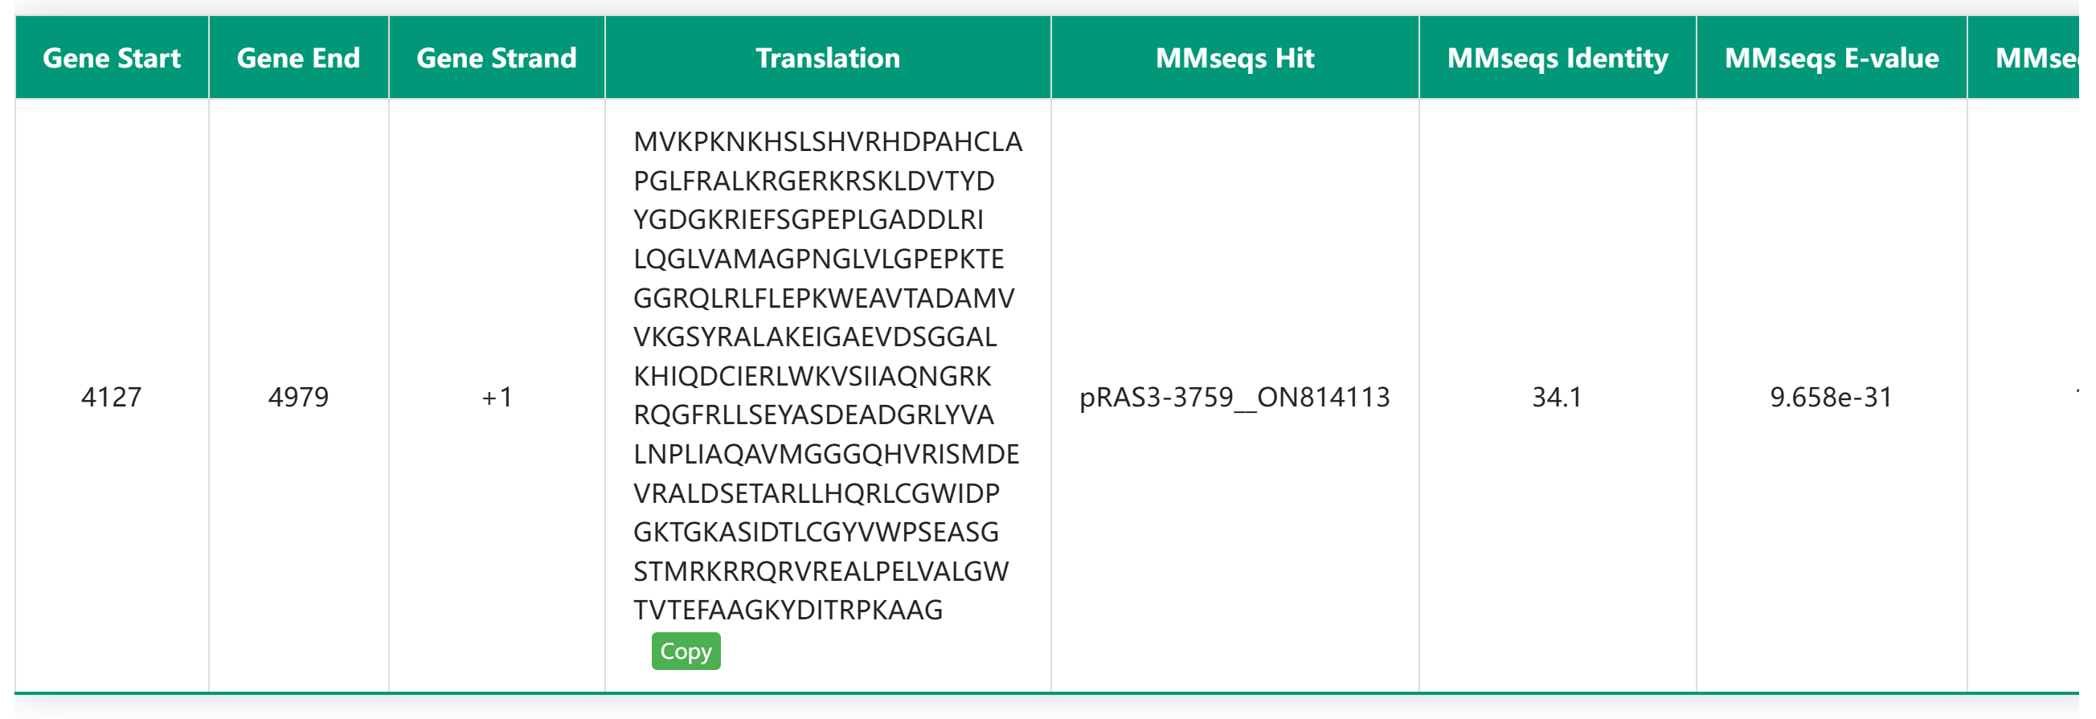Click the translation line starting LNPLIAQAVMGG

click(826, 454)
